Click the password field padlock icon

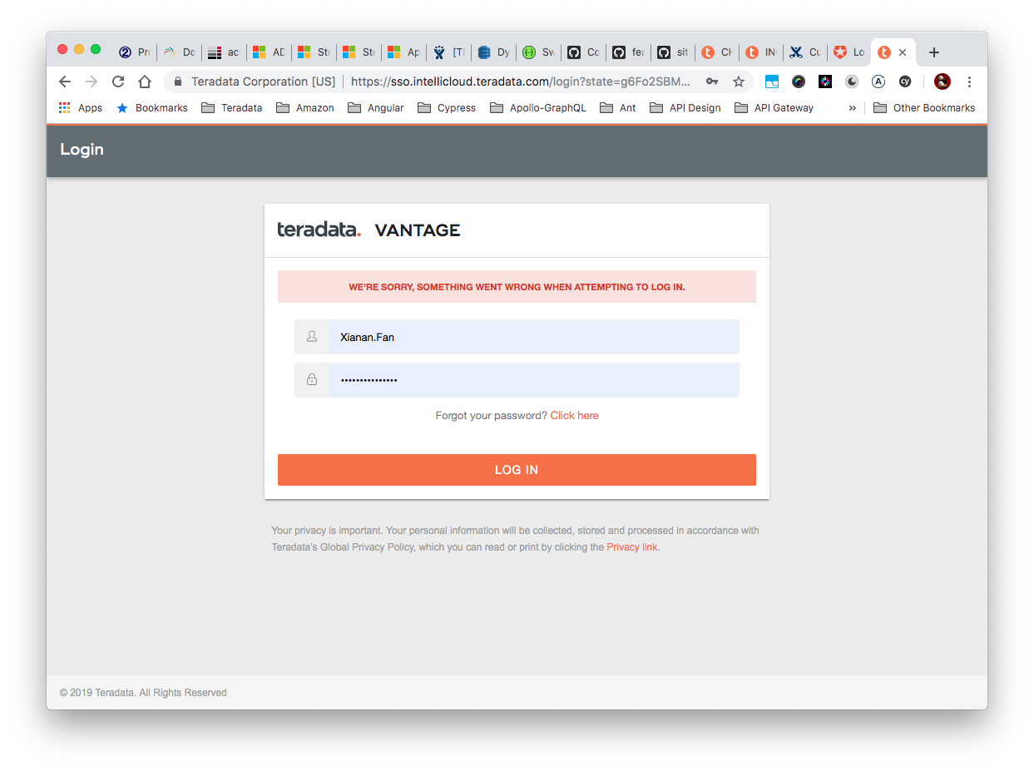pos(312,379)
